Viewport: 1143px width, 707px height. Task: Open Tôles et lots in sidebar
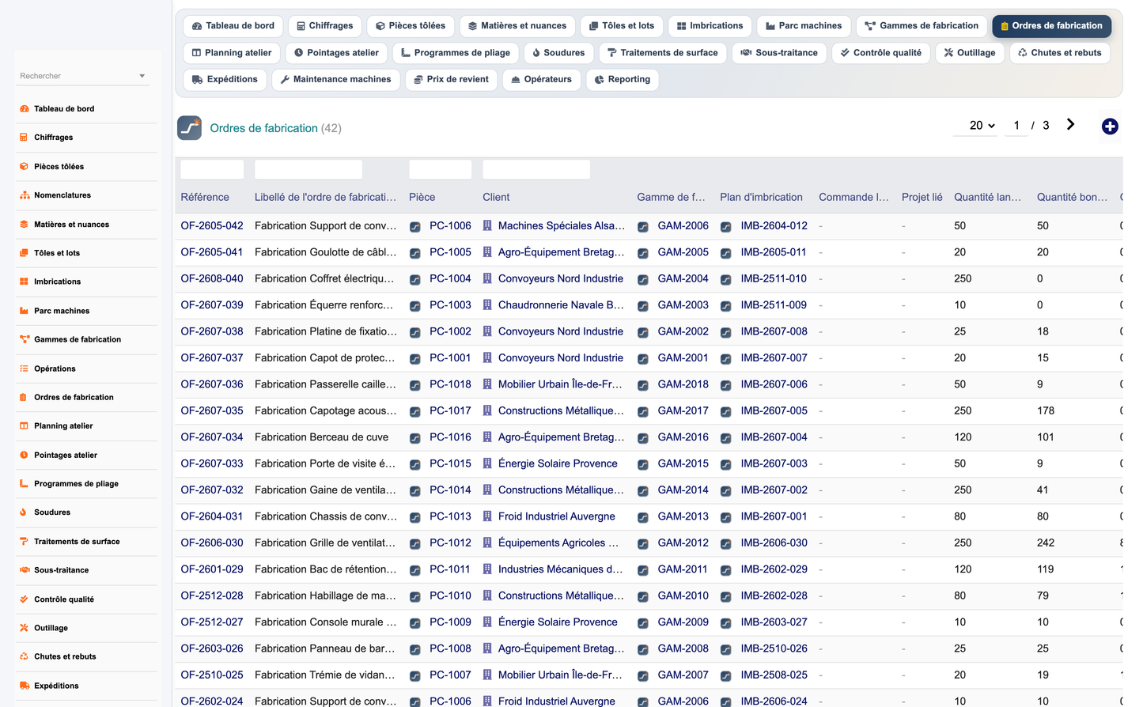56,253
